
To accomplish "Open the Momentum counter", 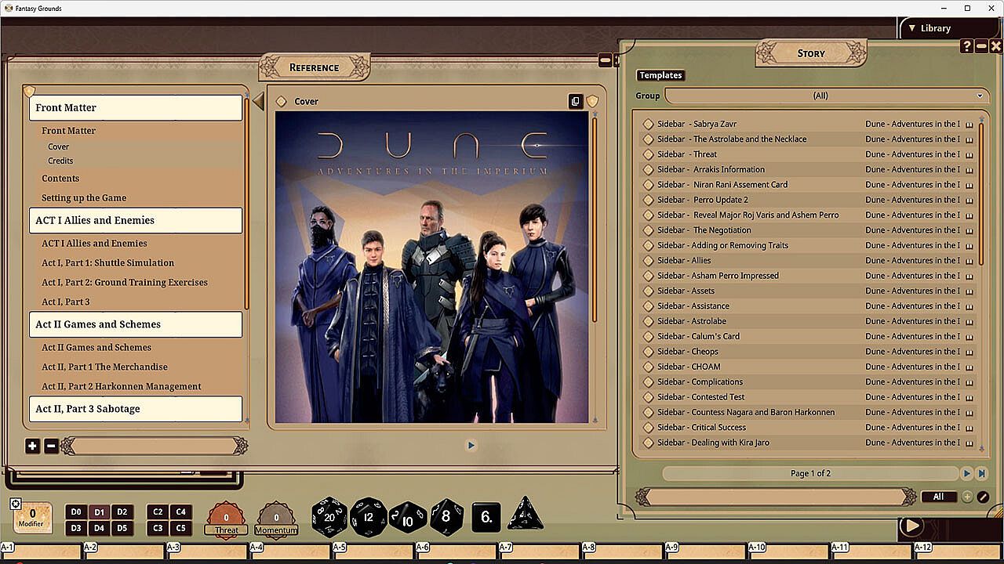I will [276, 519].
